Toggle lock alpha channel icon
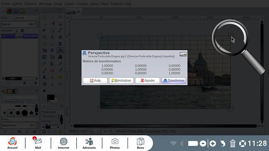Viewport: 269px width, 151px height. [x=22, y=31]
